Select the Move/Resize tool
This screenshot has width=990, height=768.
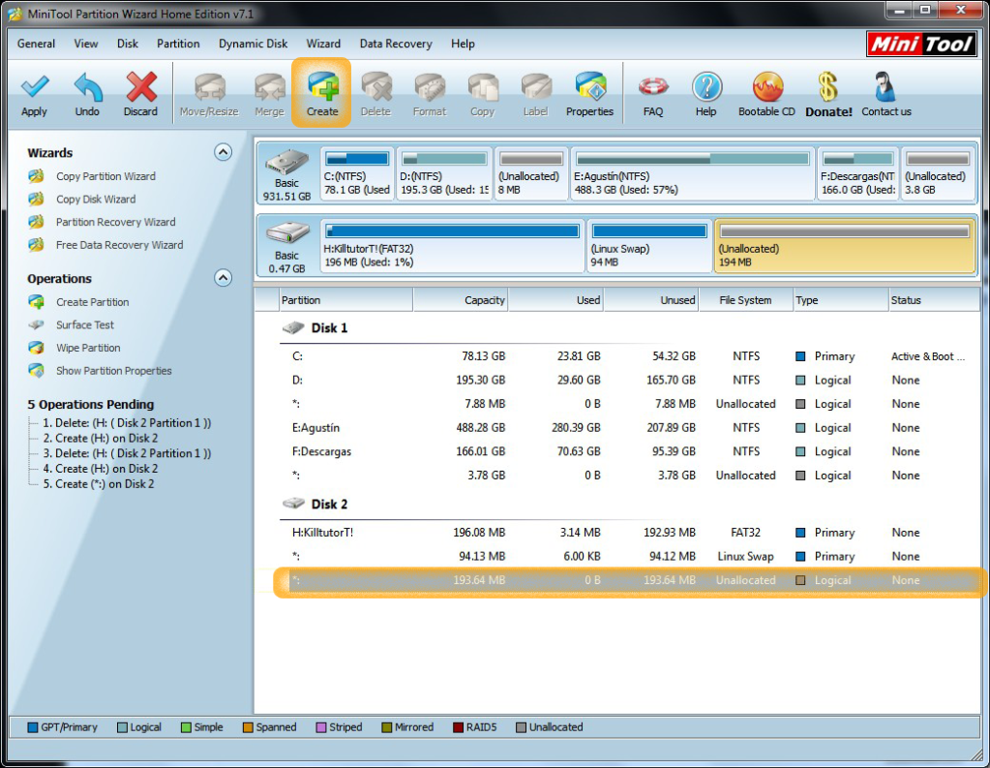click(x=209, y=95)
